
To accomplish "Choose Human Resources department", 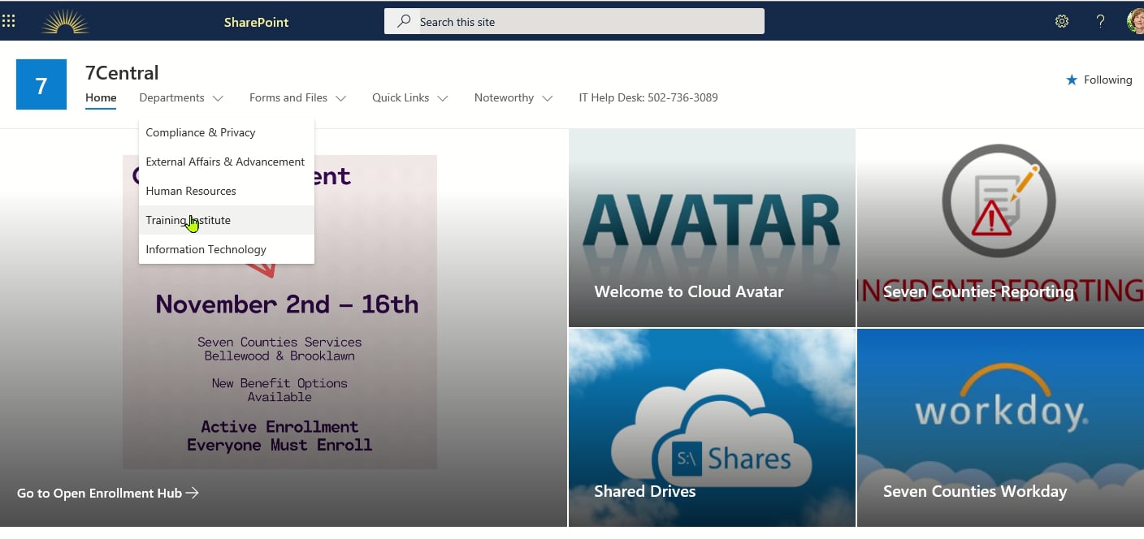I will [x=227, y=191].
